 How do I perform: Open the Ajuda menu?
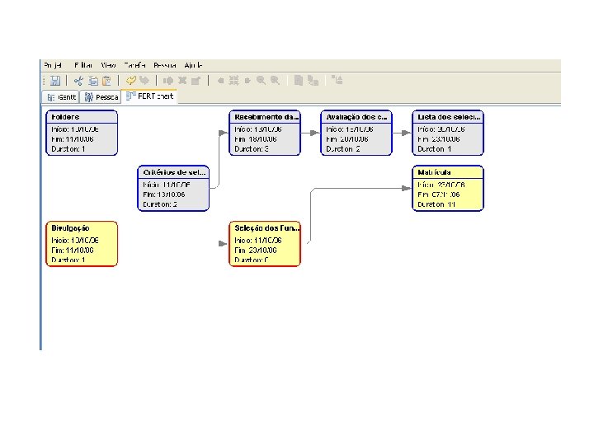[193, 65]
